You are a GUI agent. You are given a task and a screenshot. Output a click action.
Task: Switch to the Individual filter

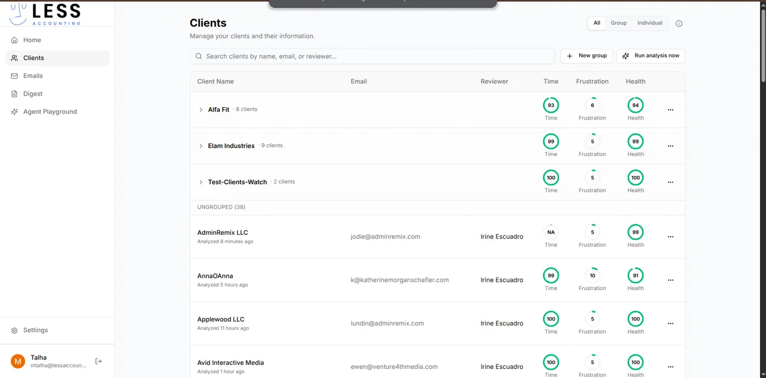coord(649,23)
